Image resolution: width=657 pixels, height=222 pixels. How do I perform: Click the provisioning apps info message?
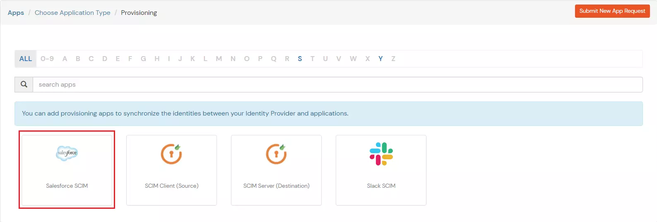(329, 113)
